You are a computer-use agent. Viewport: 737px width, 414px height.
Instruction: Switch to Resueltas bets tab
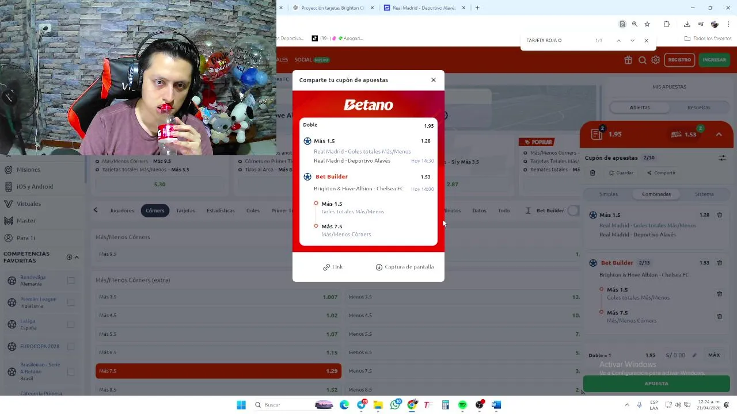coord(698,108)
